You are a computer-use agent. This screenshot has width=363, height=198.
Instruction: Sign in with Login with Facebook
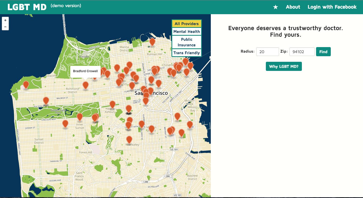(x=332, y=7)
